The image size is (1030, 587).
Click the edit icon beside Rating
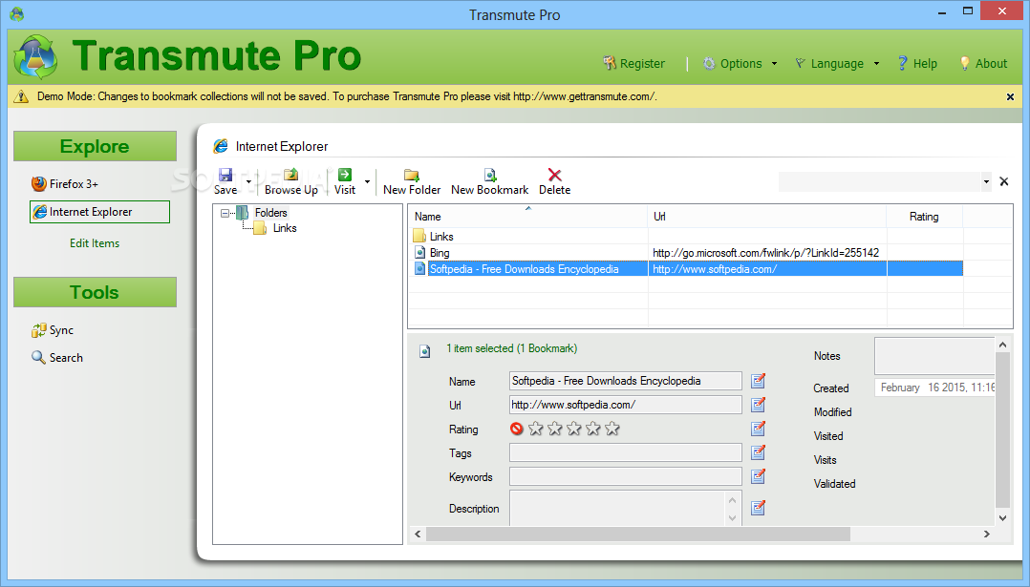758,429
